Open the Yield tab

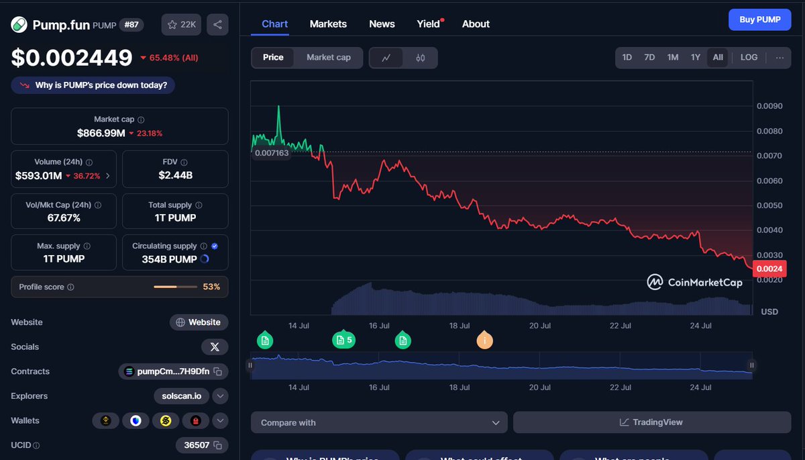point(429,24)
